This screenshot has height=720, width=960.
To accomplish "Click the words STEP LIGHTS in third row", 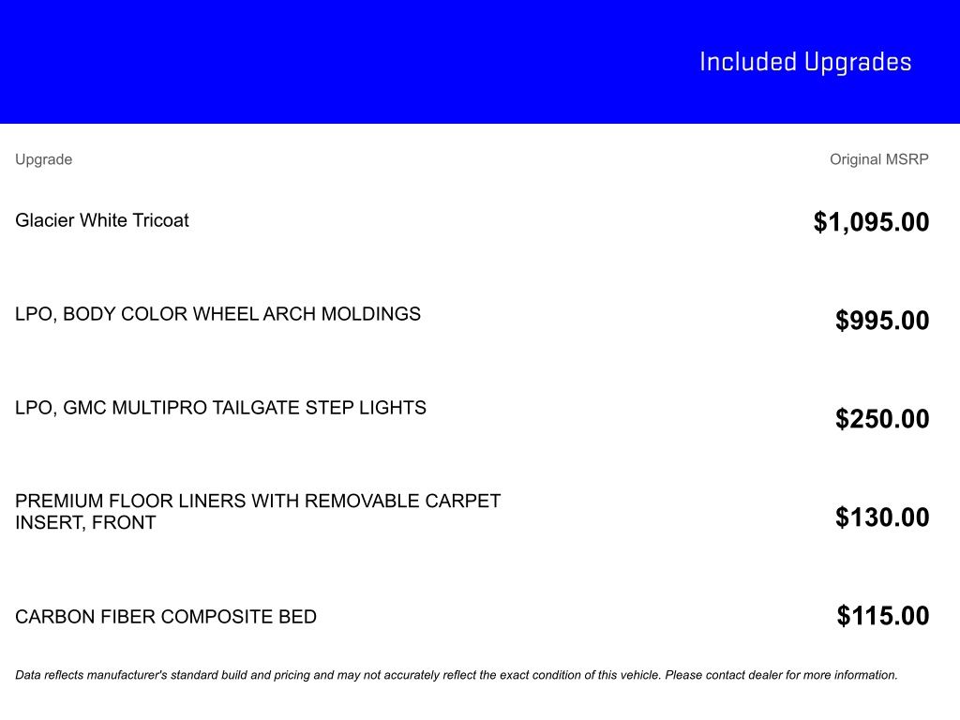I will click(366, 408).
